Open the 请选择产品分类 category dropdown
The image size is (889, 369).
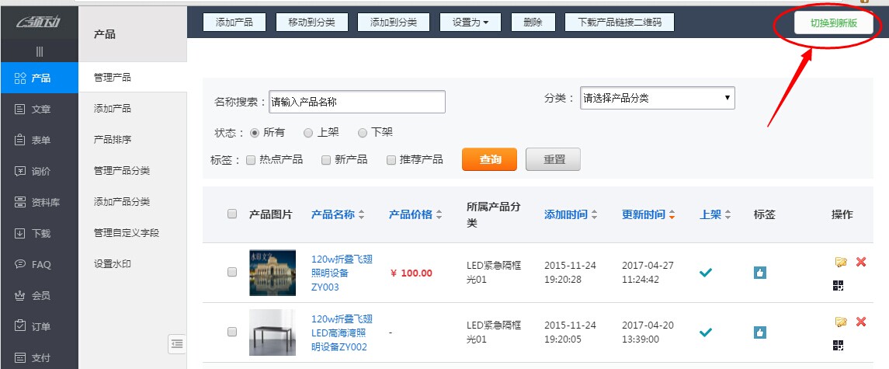(x=657, y=99)
